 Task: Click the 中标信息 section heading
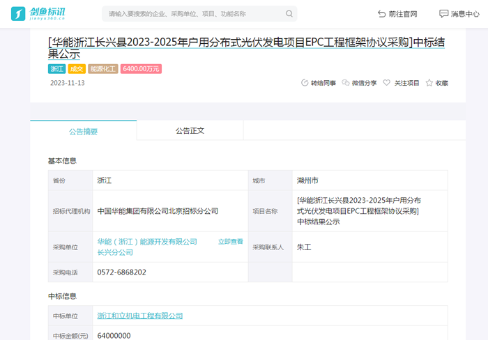pyautogui.click(x=62, y=296)
